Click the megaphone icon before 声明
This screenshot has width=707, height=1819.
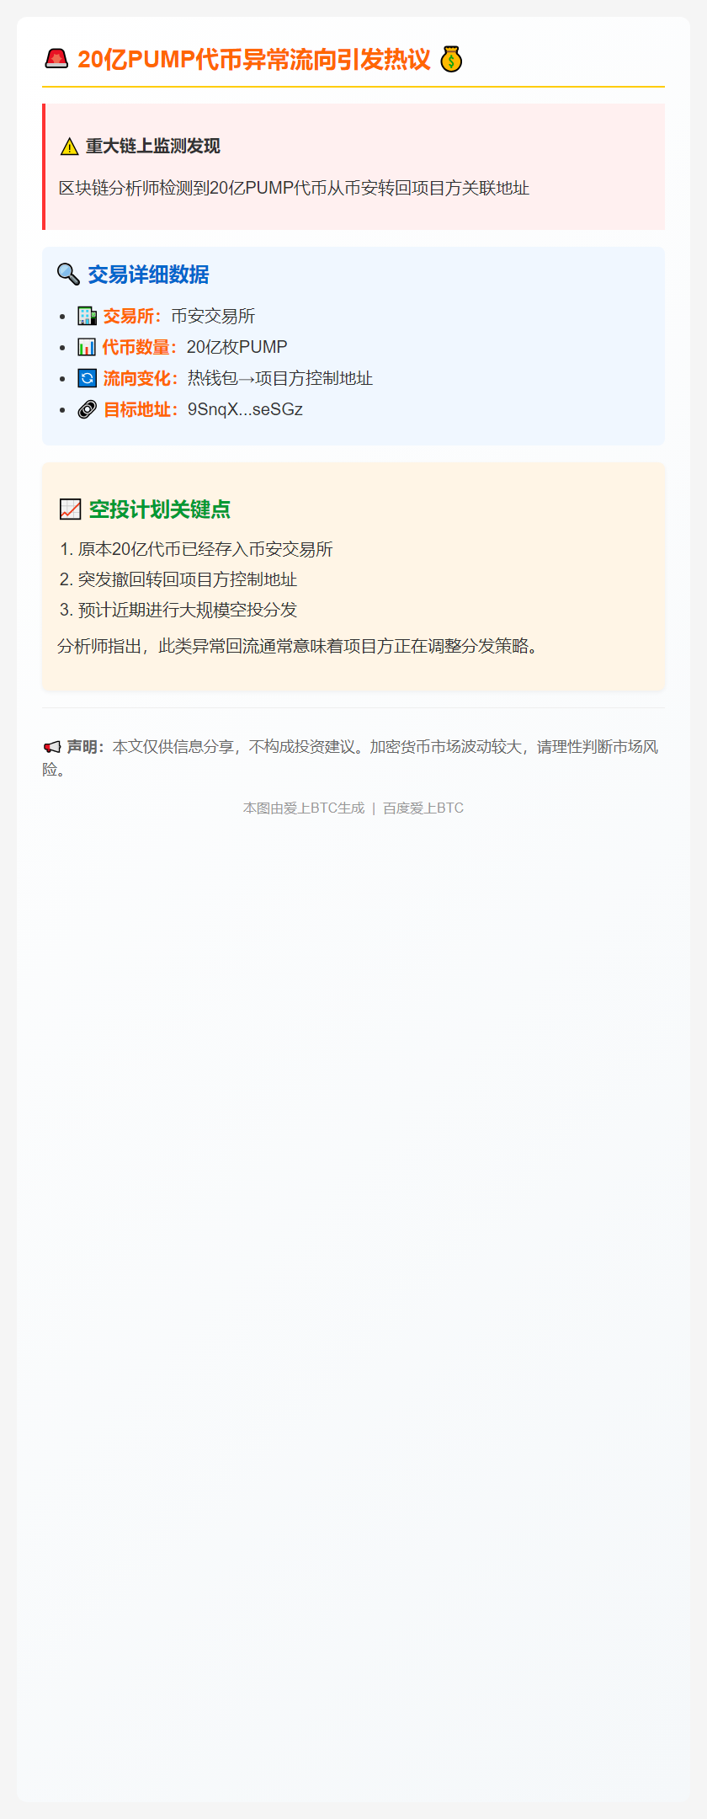[x=52, y=747]
